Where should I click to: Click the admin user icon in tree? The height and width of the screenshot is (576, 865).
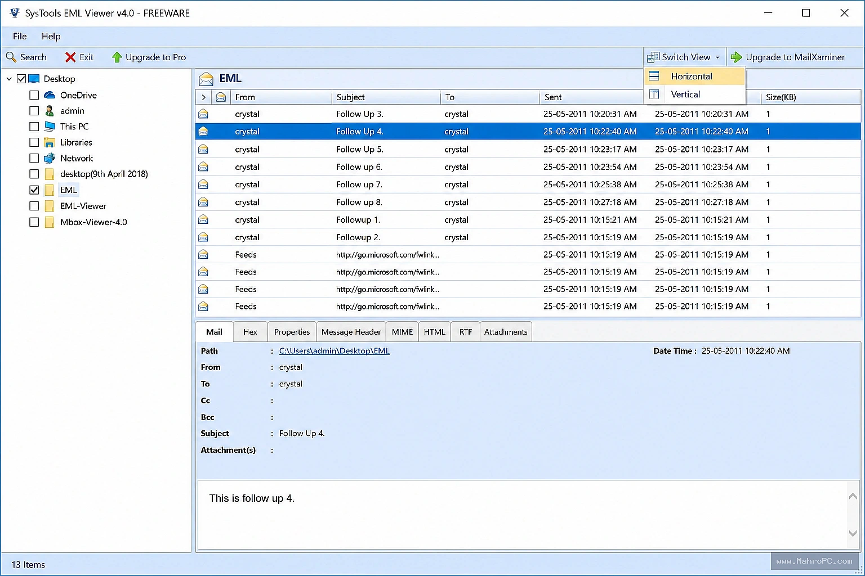(x=50, y=111)
